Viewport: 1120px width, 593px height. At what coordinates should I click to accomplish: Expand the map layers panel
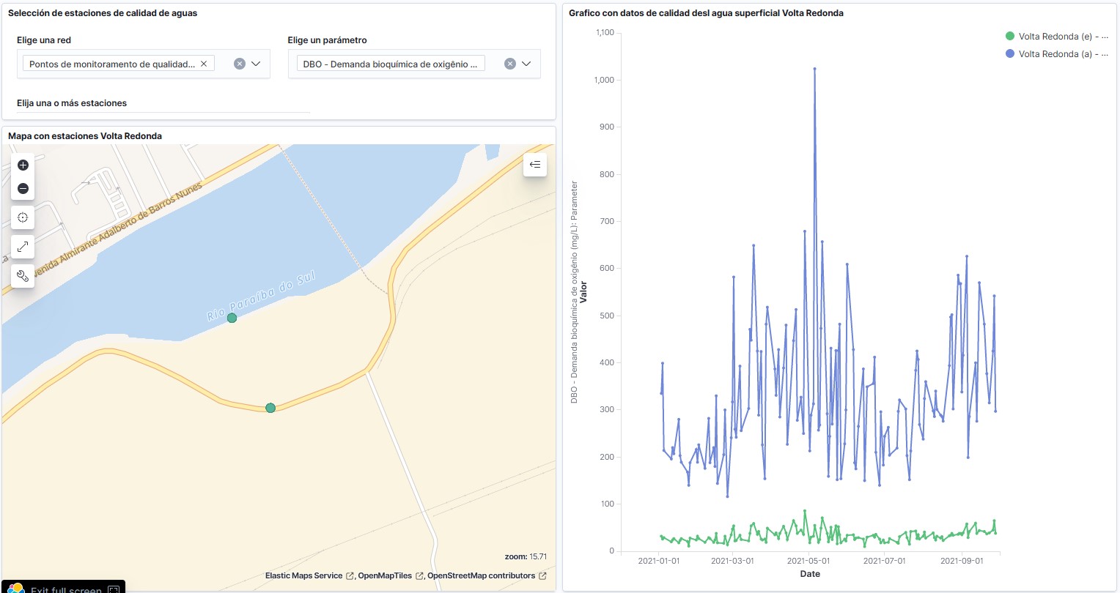point(535,165)
